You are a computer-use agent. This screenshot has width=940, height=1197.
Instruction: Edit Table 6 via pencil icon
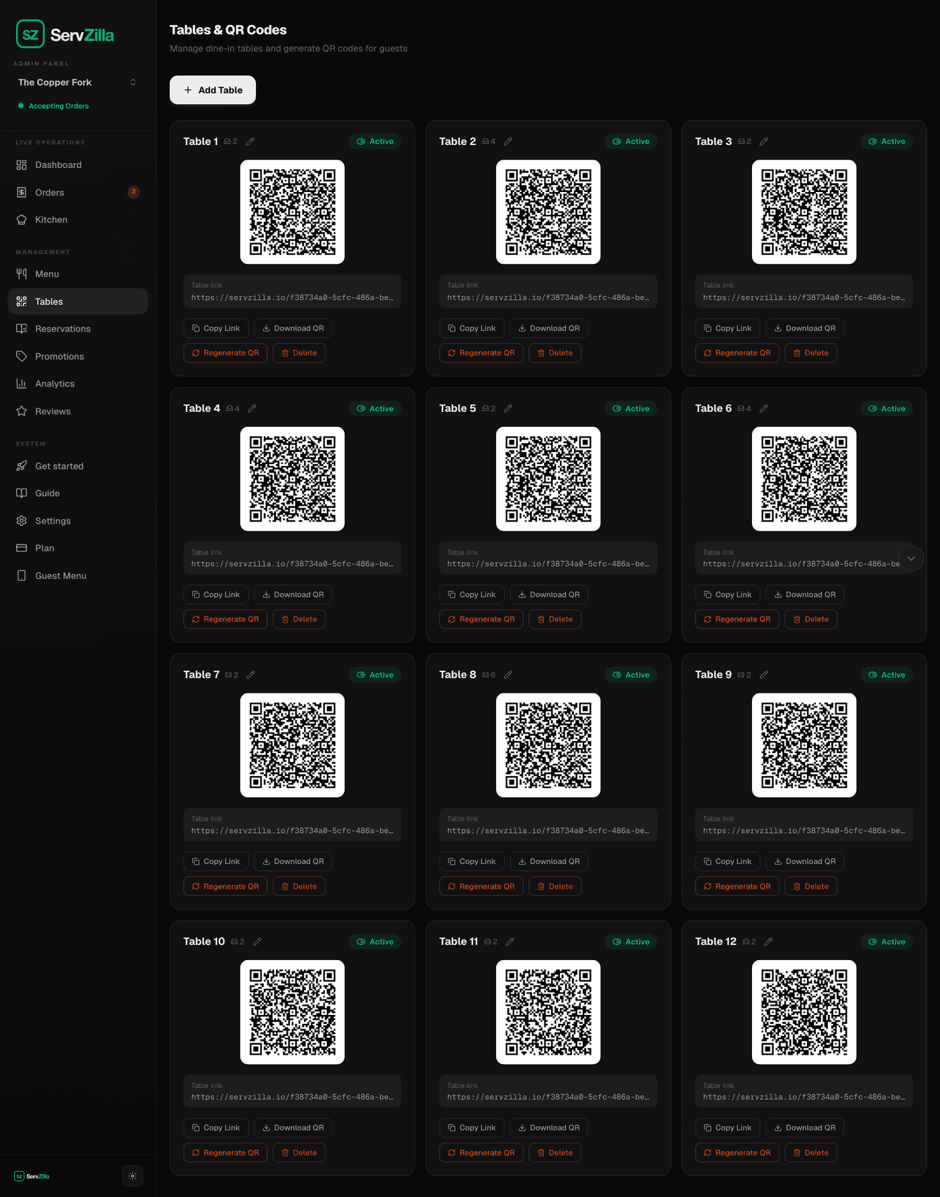764,408
